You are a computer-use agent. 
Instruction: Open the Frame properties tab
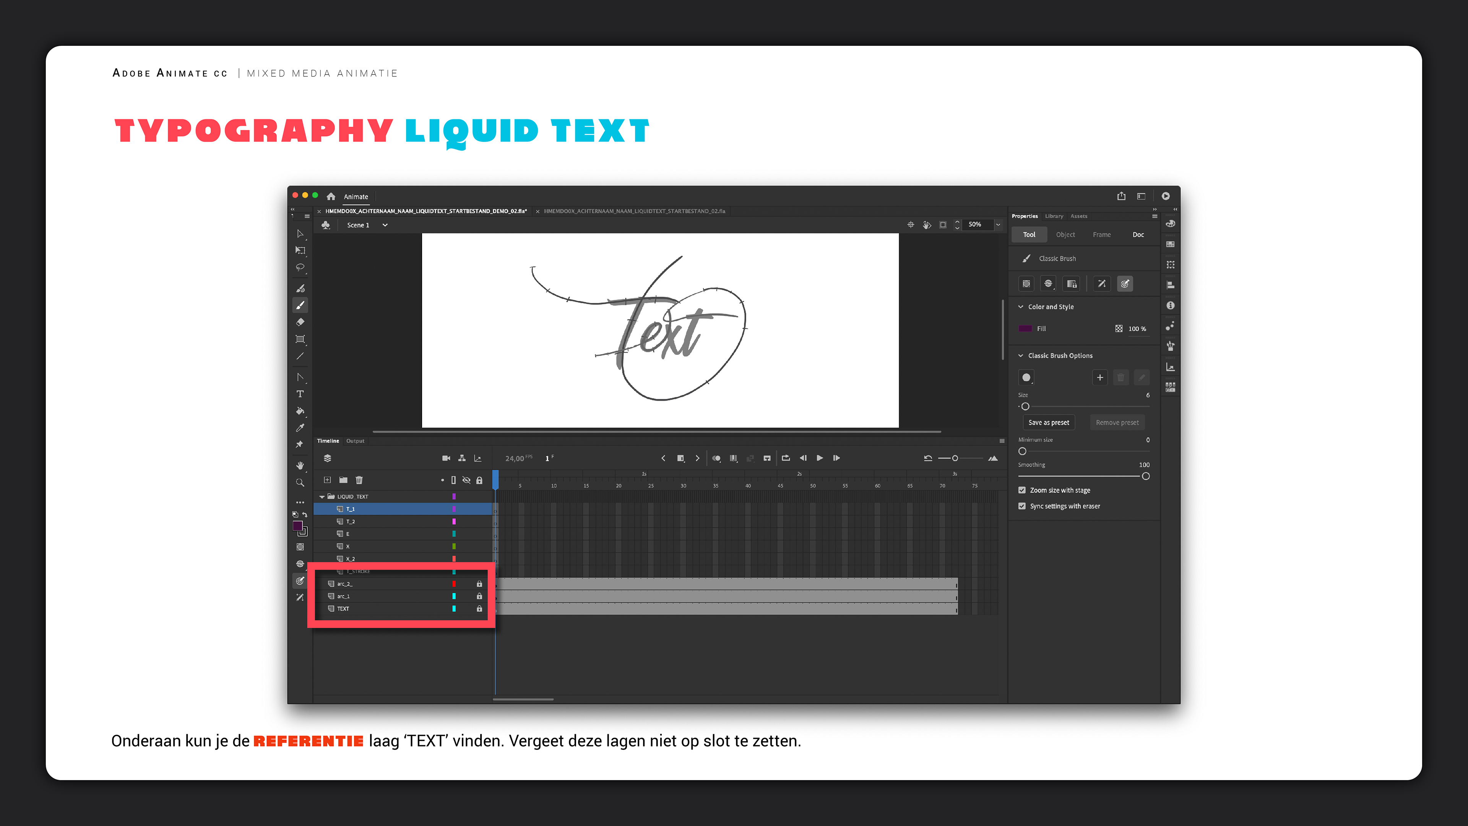coord(1101,235)
